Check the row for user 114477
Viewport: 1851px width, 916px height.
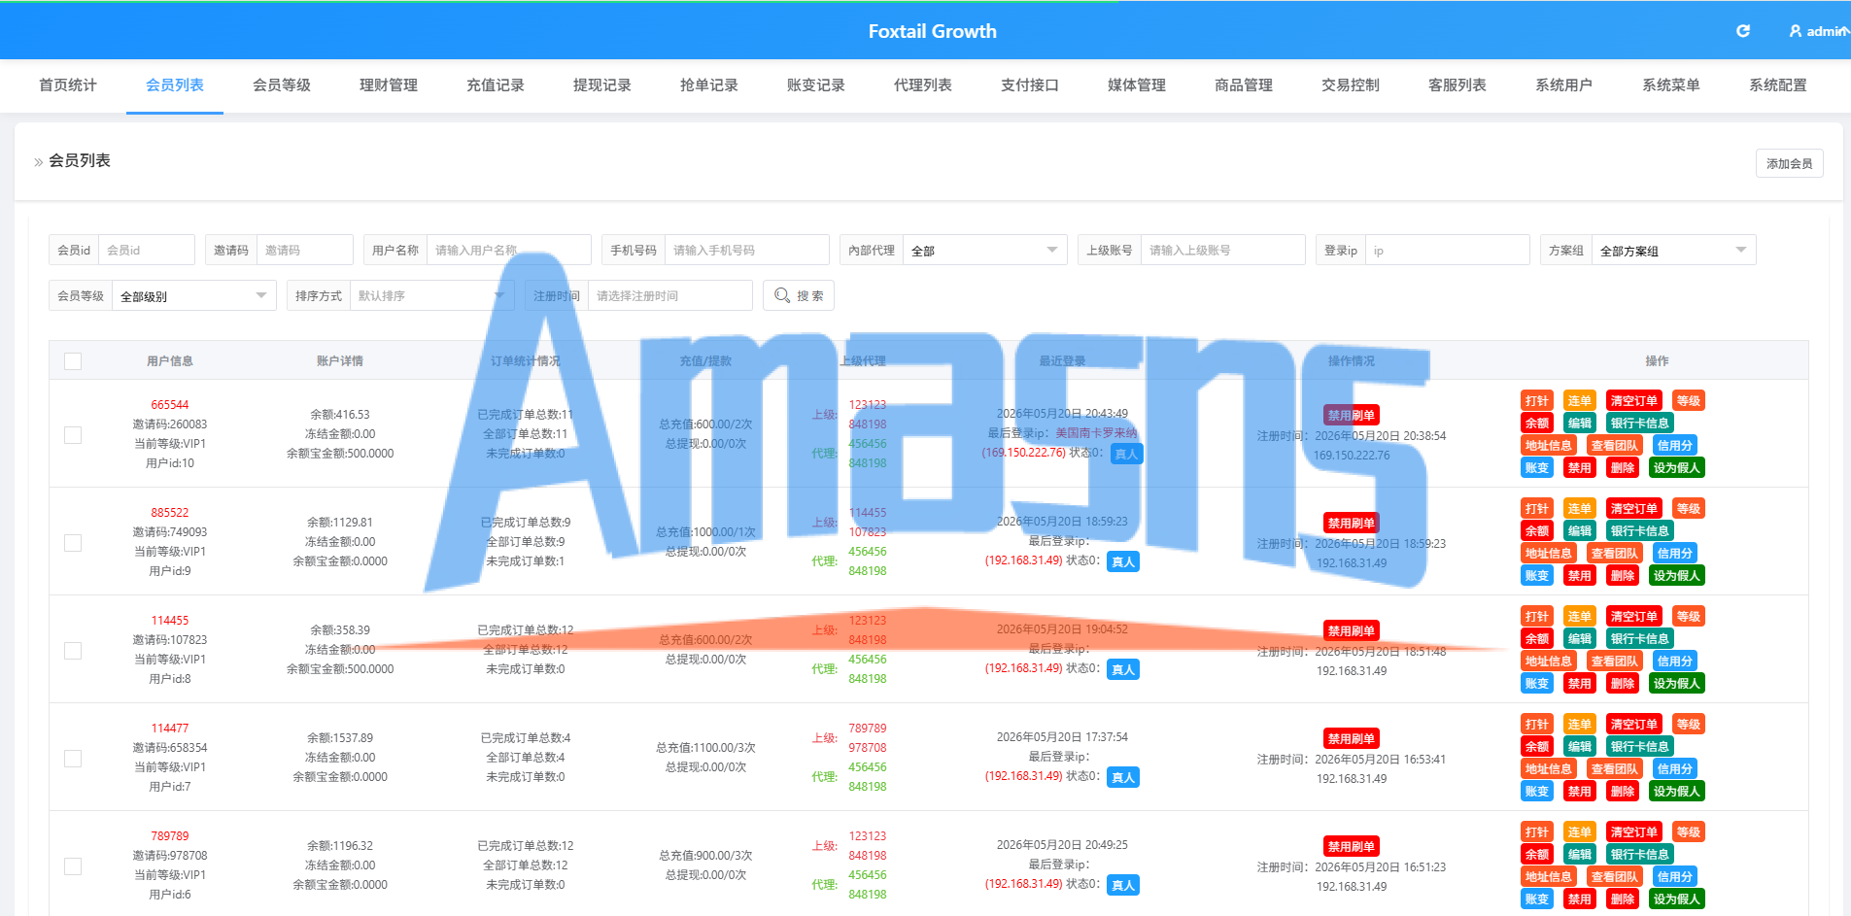point(73,759)
